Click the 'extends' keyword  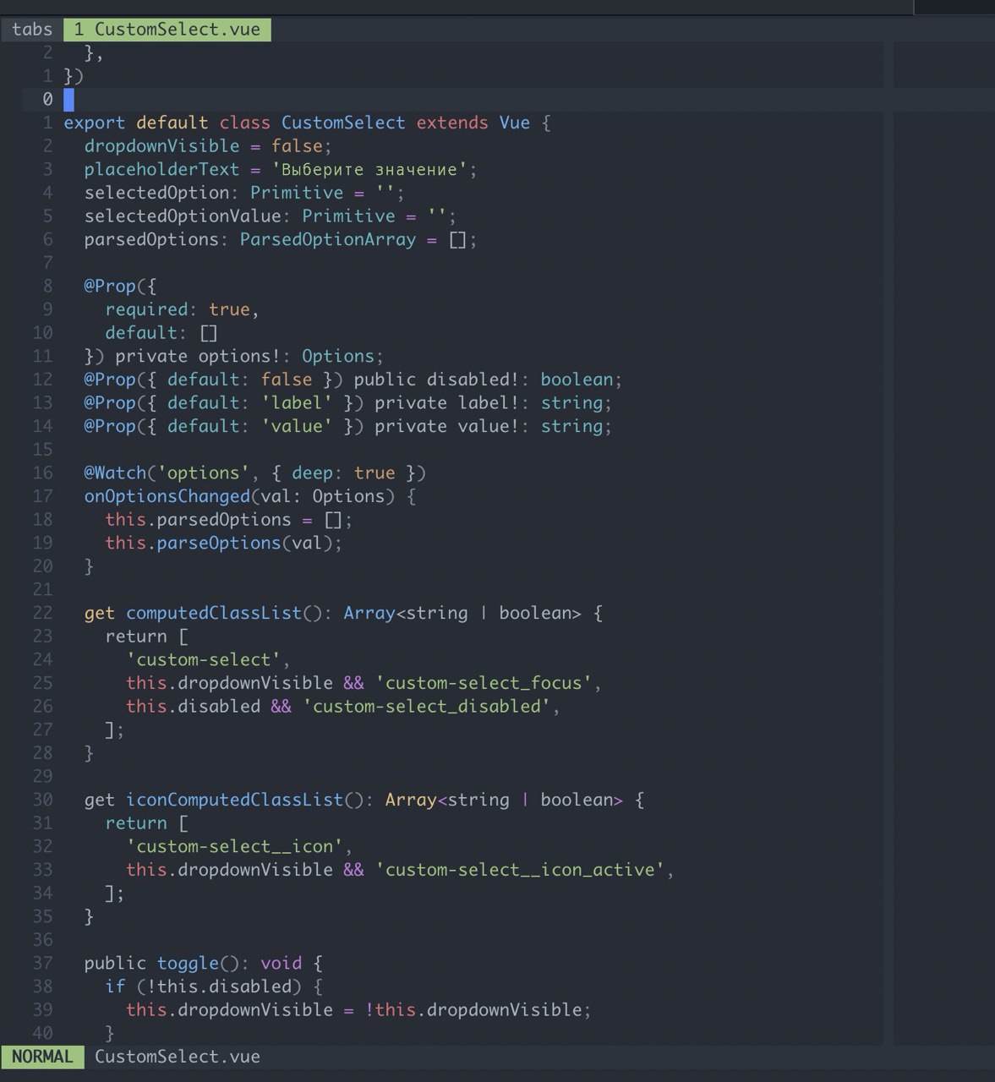(452, 123)
